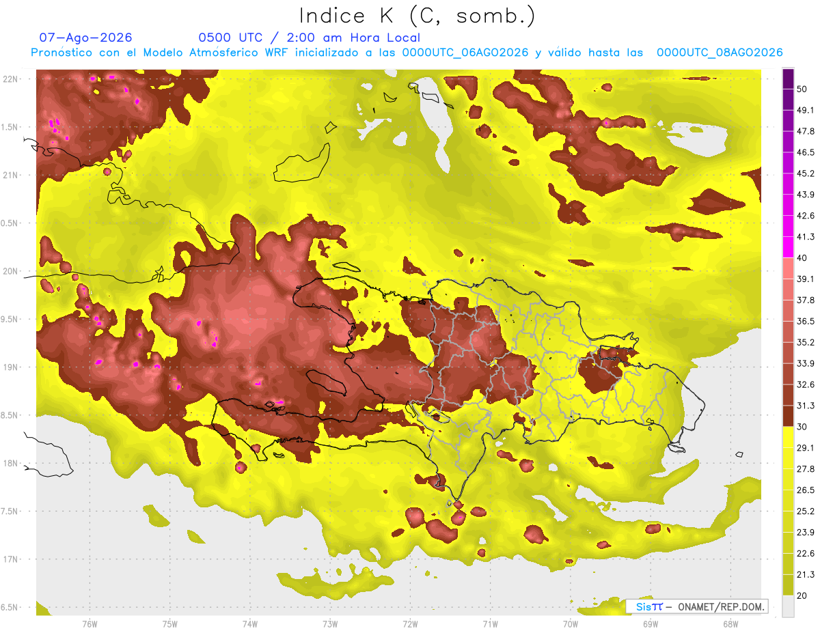Click the magenta colorbar segment between 40 and 41.3
The width and height of the screenshot is (820, 633).
pyautogui.click(x=788, y=247)
